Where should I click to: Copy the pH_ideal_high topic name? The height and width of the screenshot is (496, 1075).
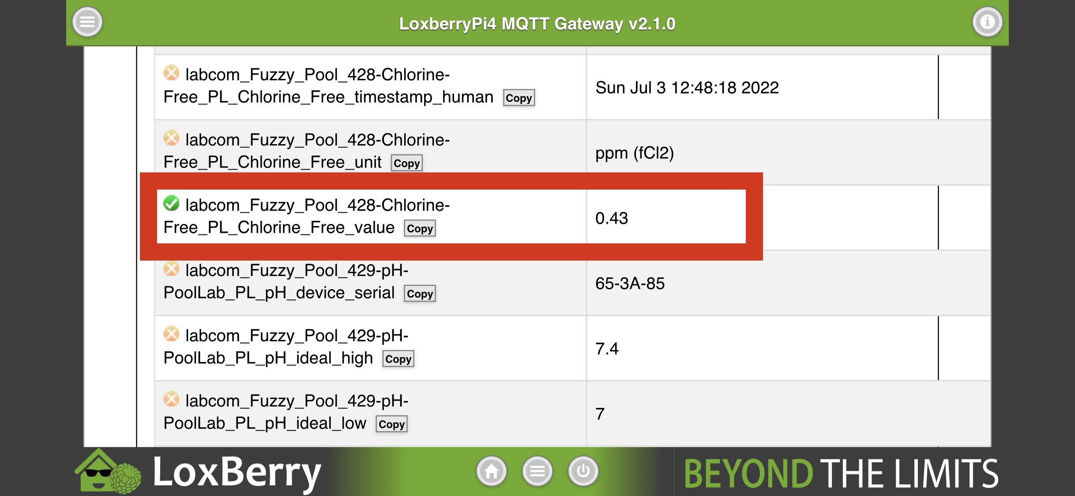click(398, 359)
